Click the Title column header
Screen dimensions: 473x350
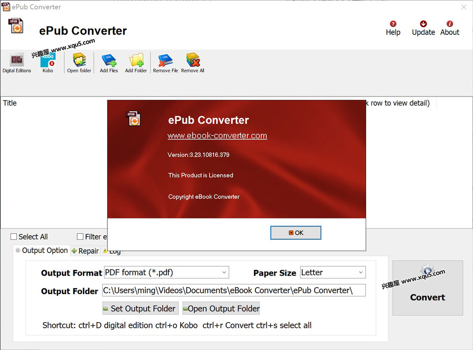tap(10, 103)
